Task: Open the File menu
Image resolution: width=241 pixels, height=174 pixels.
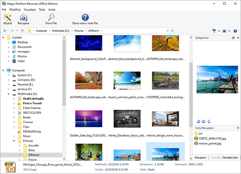Action: coord(4,10)
